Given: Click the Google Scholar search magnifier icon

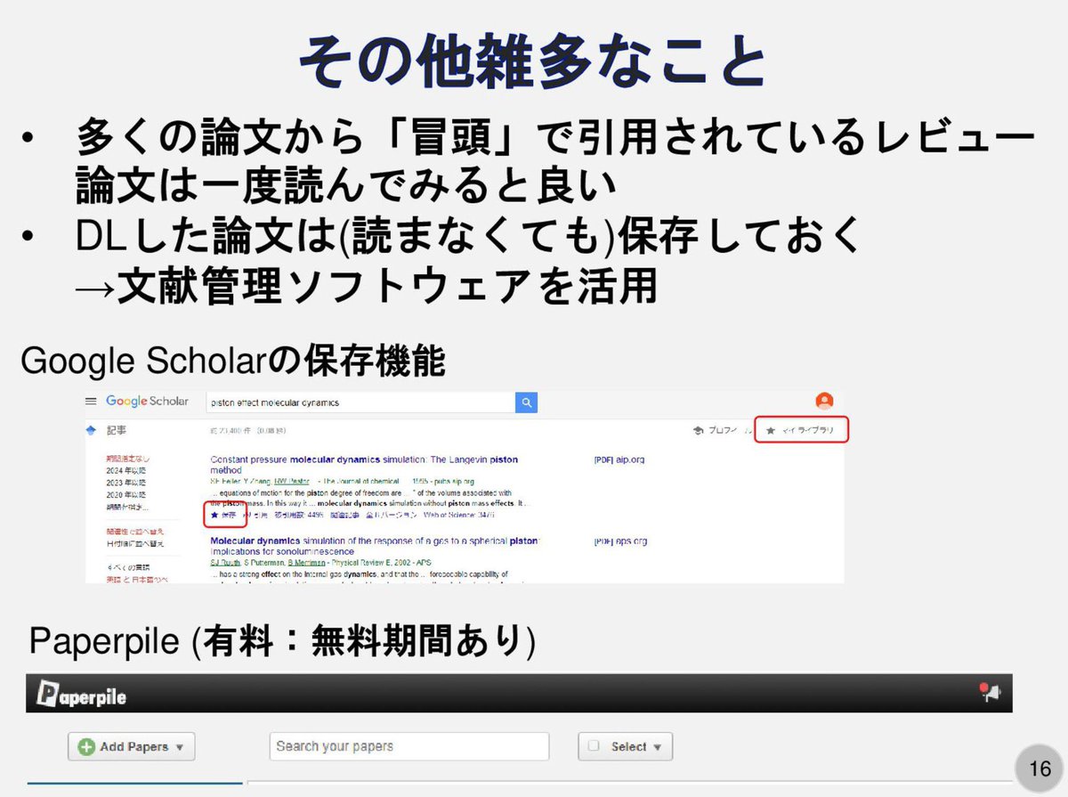Looking at the screenshot, I should point(525,402).
